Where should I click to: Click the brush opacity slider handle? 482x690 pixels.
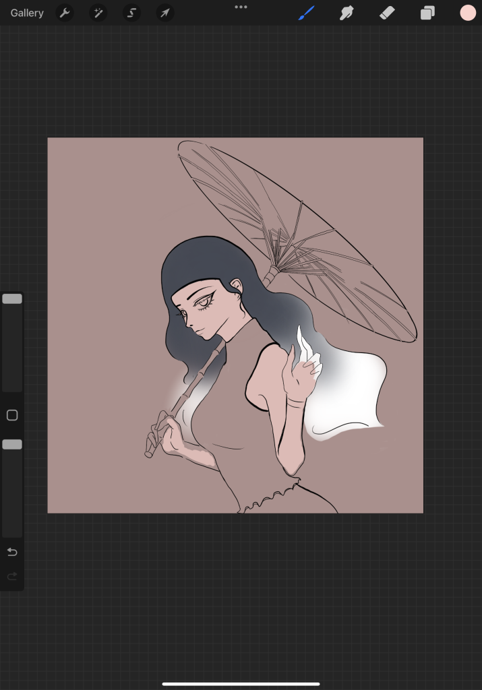[12, 445]
